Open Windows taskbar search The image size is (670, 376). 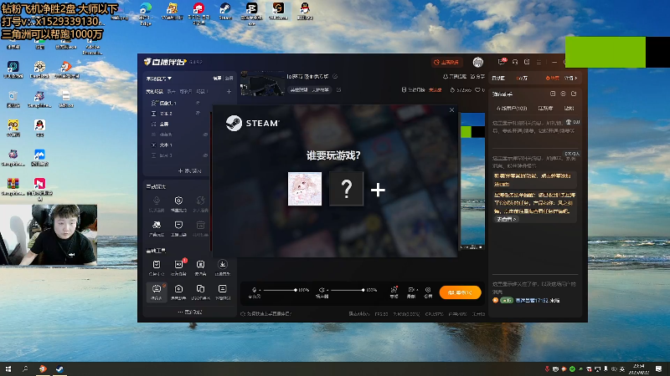(x=25, y=368)
